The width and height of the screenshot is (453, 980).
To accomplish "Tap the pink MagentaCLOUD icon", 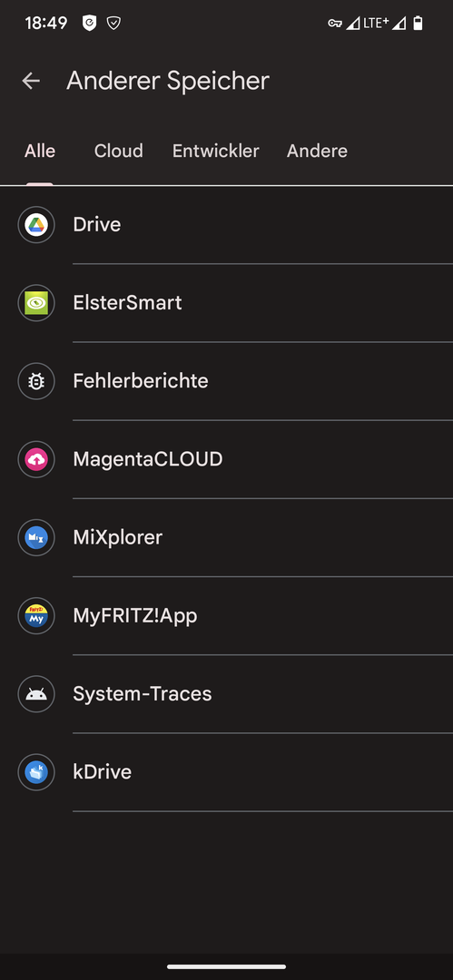I will 36,459.
